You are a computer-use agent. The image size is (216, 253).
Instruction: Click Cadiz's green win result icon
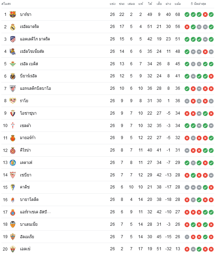[205, 187]
